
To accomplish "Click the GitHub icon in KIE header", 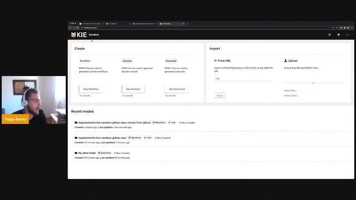I will [x=330, y=34].
